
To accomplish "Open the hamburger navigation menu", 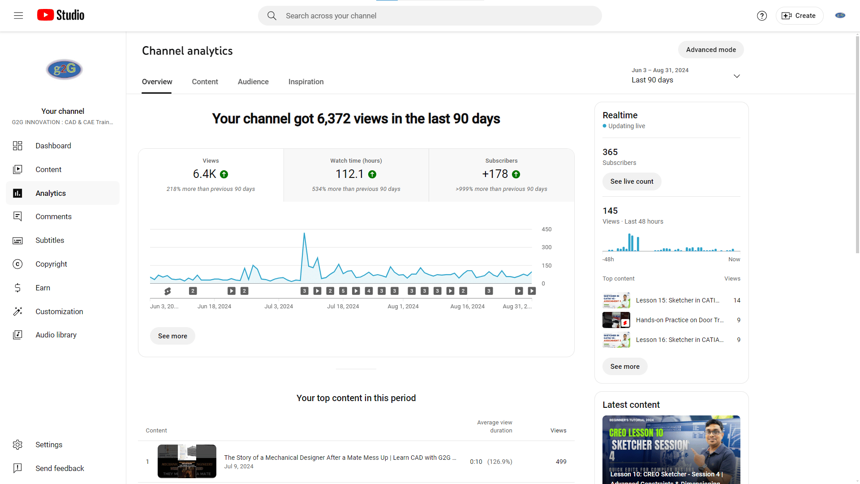I will point(18,16).
